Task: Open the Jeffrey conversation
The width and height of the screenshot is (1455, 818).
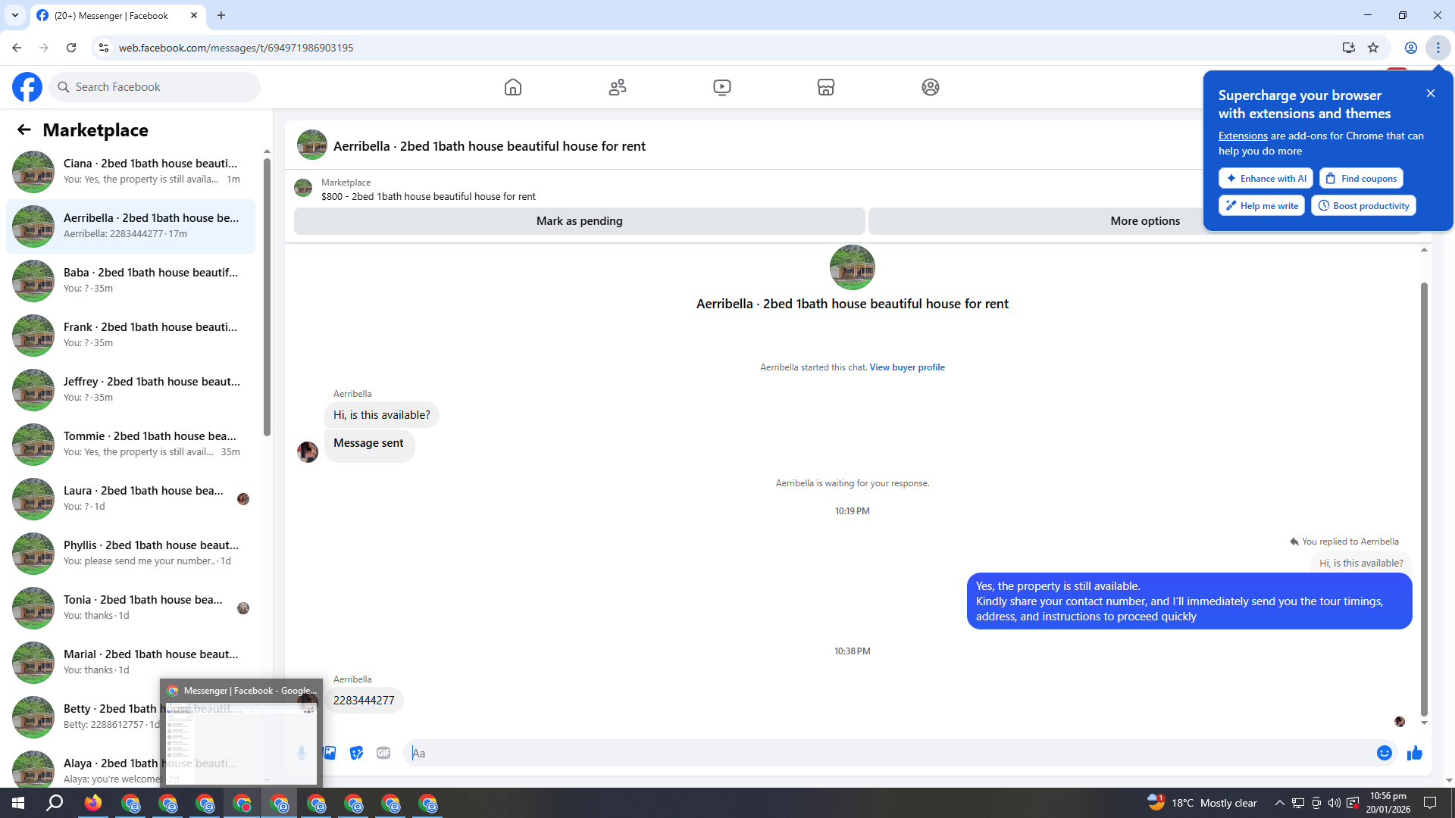Action: coord(130,390)
